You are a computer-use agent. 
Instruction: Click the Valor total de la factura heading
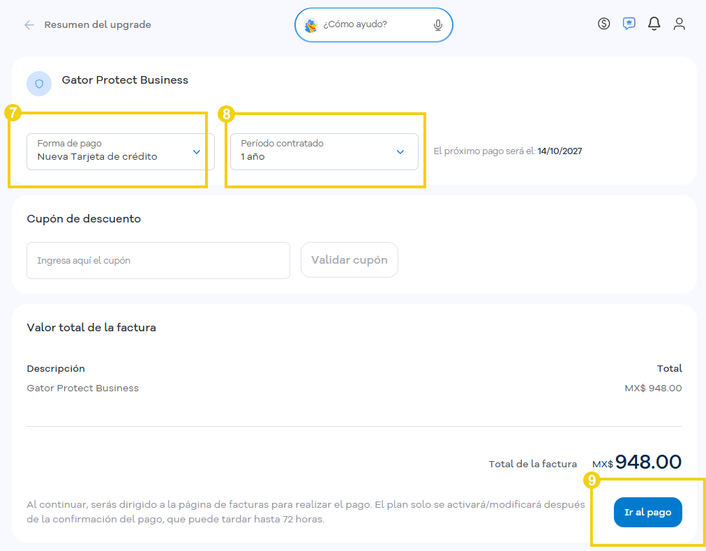[x=91, y=327]
